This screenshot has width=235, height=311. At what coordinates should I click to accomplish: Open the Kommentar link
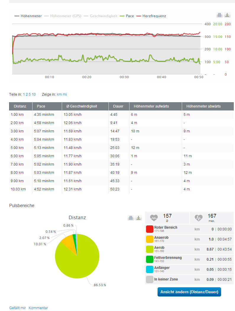[x=38, y=308]
